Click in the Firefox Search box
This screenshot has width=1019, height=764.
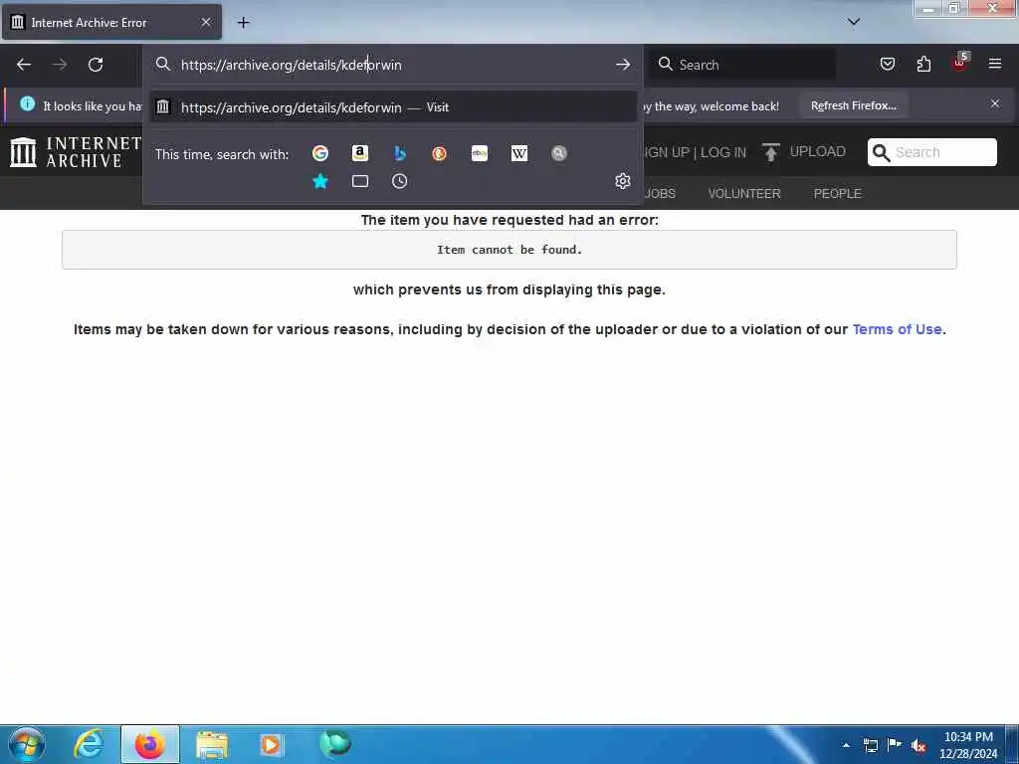pos(742,65)
